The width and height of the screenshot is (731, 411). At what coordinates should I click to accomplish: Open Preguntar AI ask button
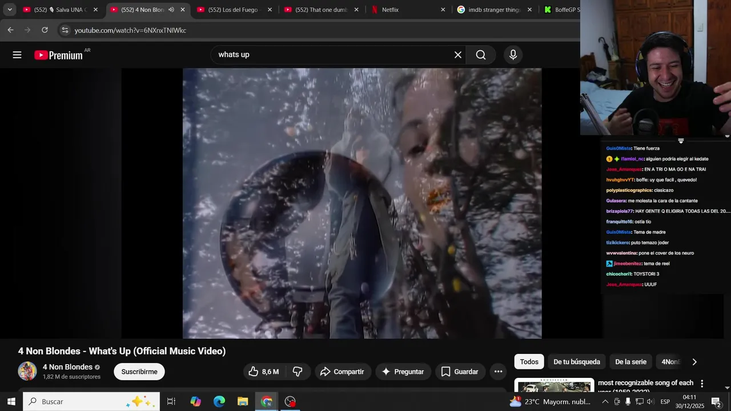pos(403,372)
